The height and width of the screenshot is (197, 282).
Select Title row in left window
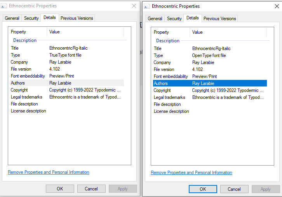coord(67,48)
